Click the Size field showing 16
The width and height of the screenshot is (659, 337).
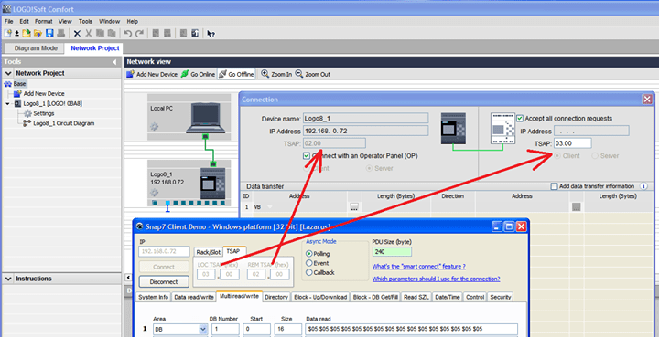coord(288,329)
